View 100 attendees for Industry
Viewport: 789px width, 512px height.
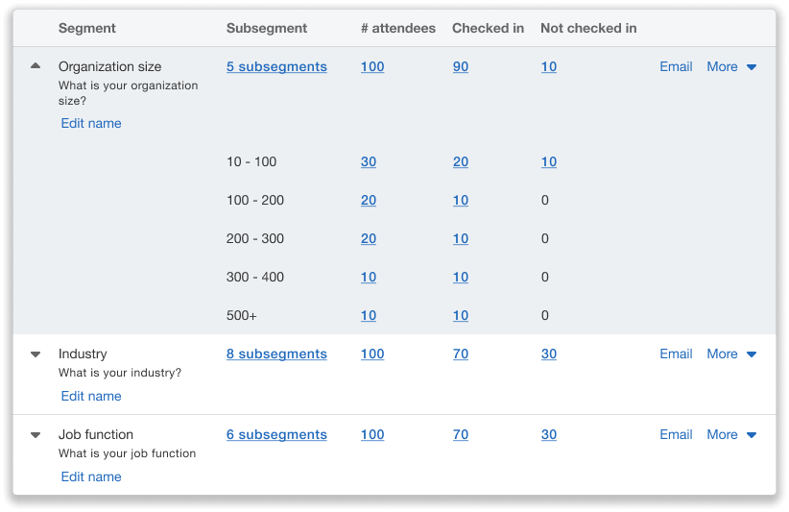tap(372, 354)
